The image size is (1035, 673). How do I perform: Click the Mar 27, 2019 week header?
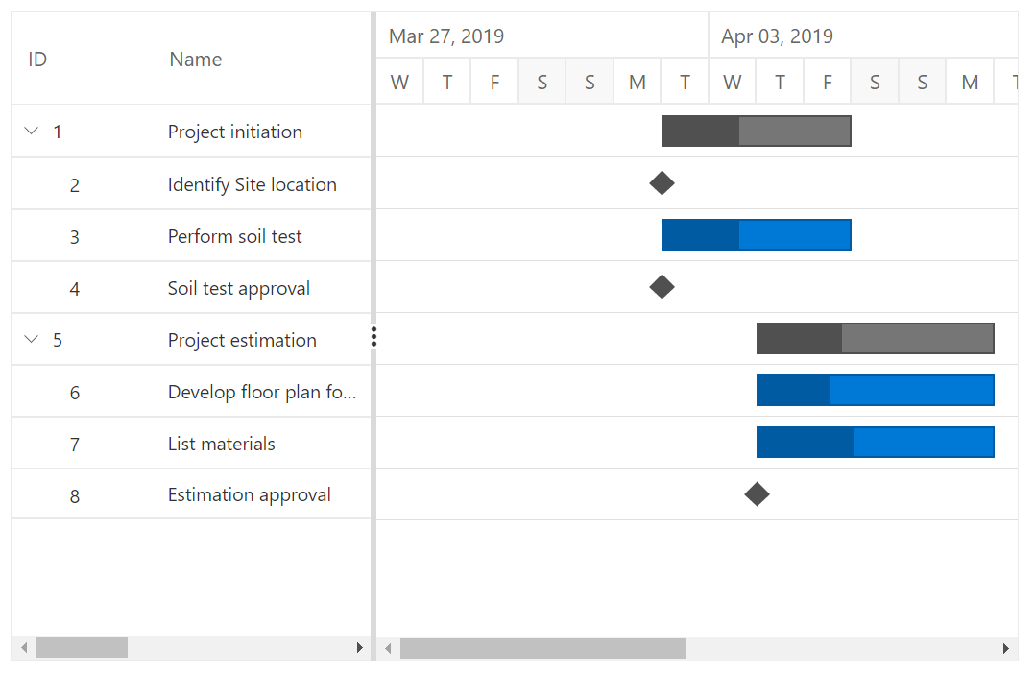point(446,35)
